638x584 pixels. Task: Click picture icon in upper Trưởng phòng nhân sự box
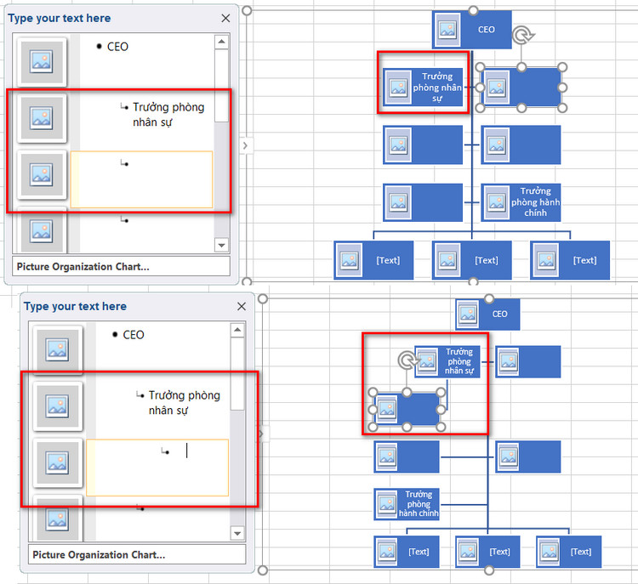398,87
